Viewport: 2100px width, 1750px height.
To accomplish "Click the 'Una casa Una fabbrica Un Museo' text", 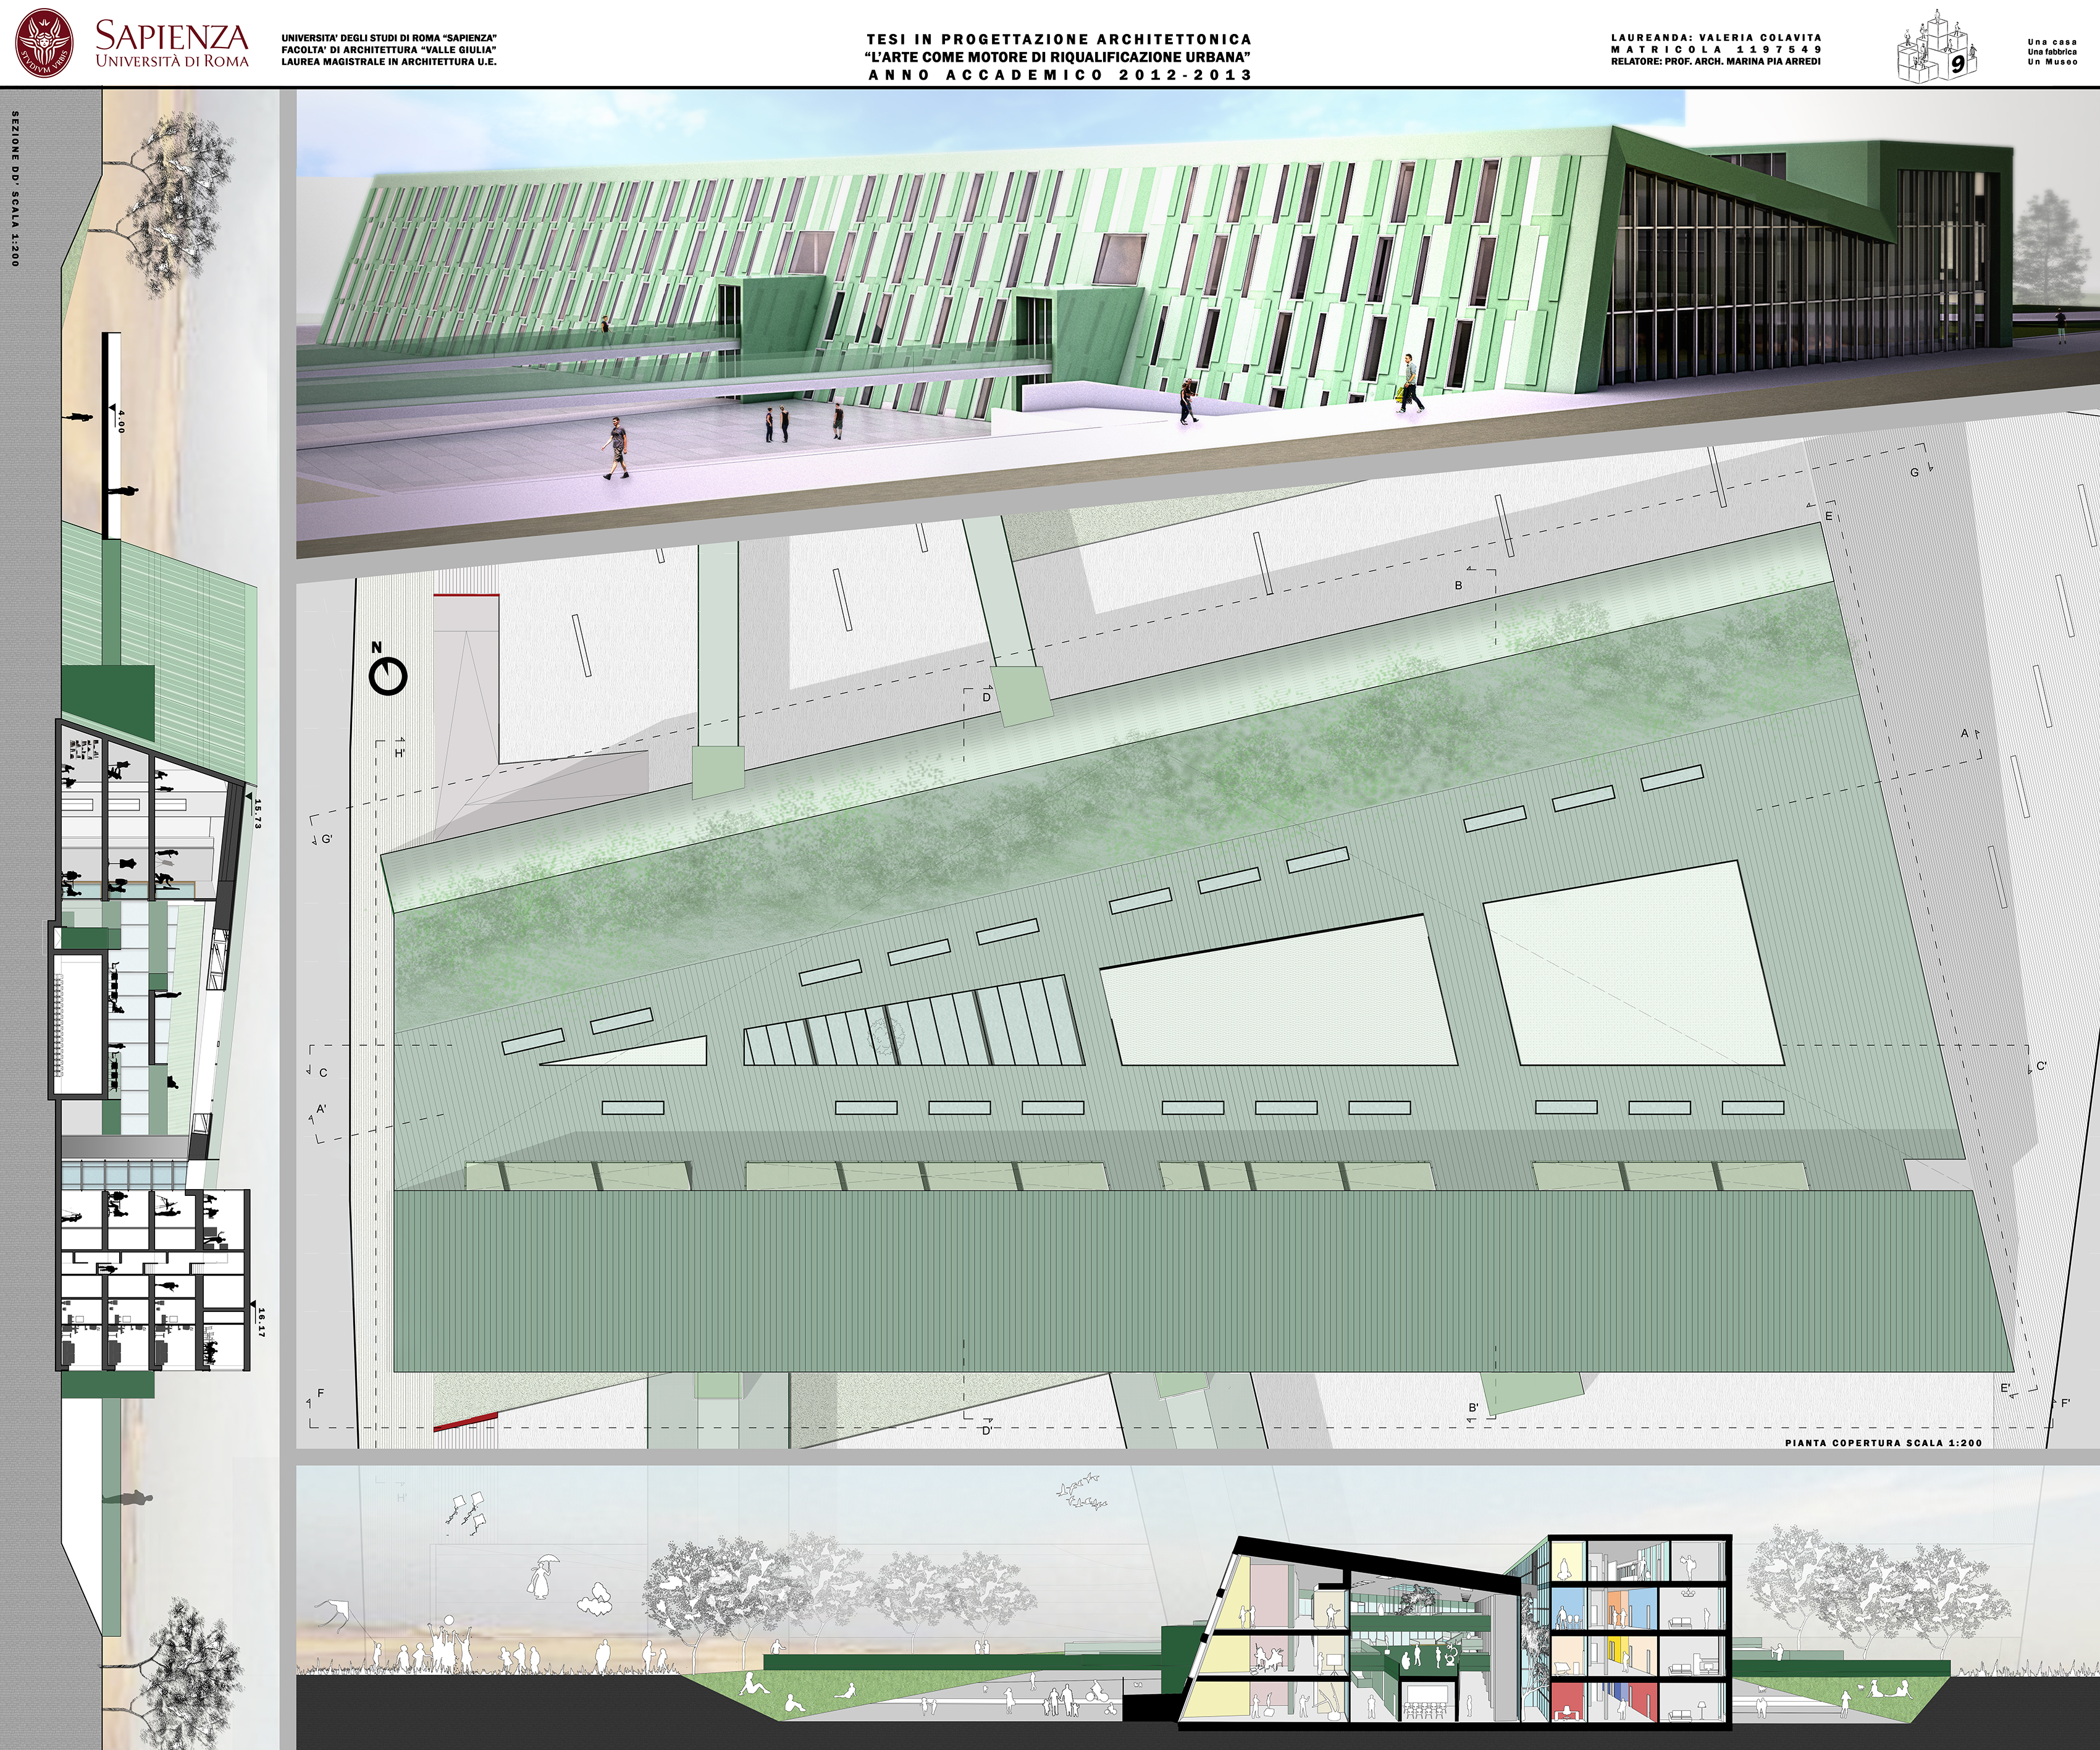I will (2052, 52).
